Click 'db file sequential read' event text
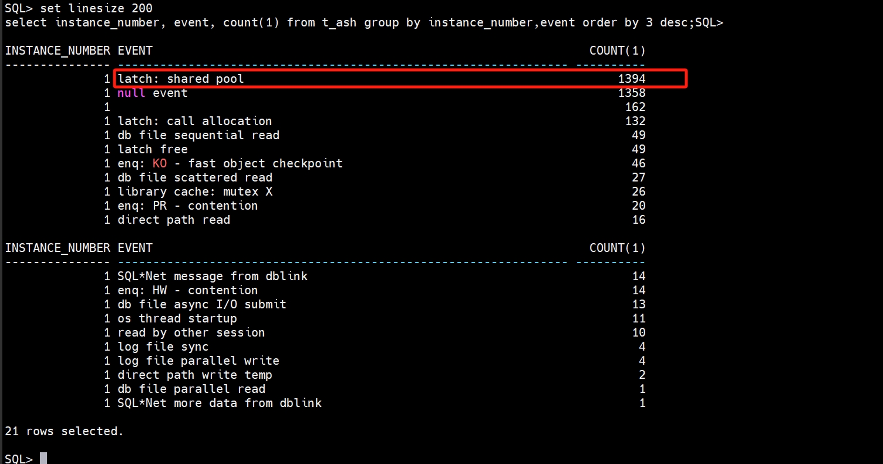883x464 pixels. click(x=198, y=135)
